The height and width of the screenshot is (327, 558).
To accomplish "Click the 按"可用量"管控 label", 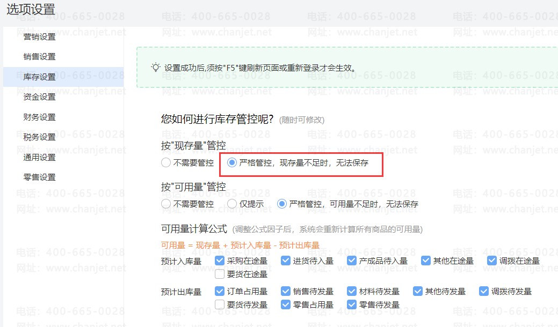I will click(193, 187).
